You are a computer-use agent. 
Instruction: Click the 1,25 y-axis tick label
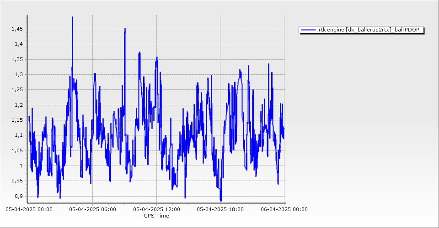pos(17,90)
